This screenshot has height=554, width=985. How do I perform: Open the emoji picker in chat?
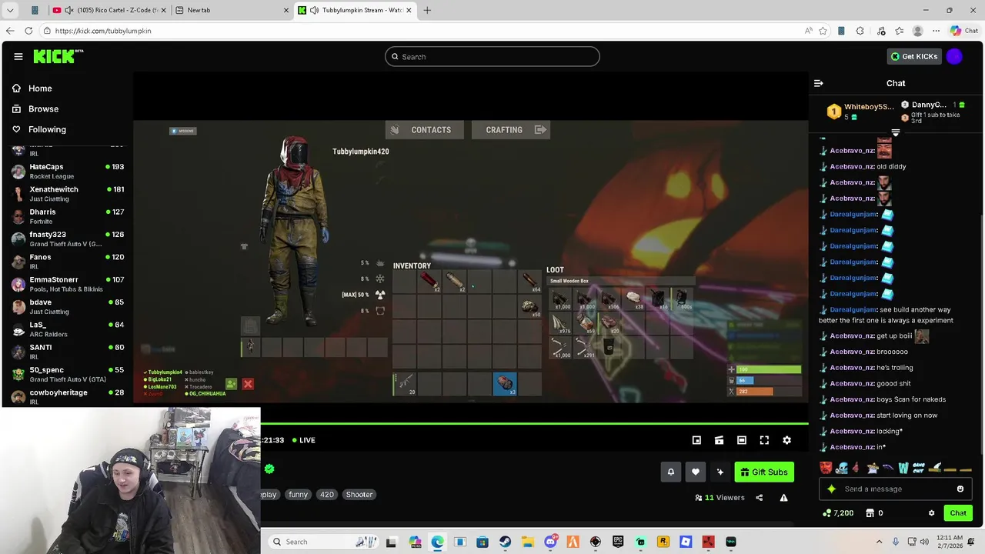(x=960, y=489)
